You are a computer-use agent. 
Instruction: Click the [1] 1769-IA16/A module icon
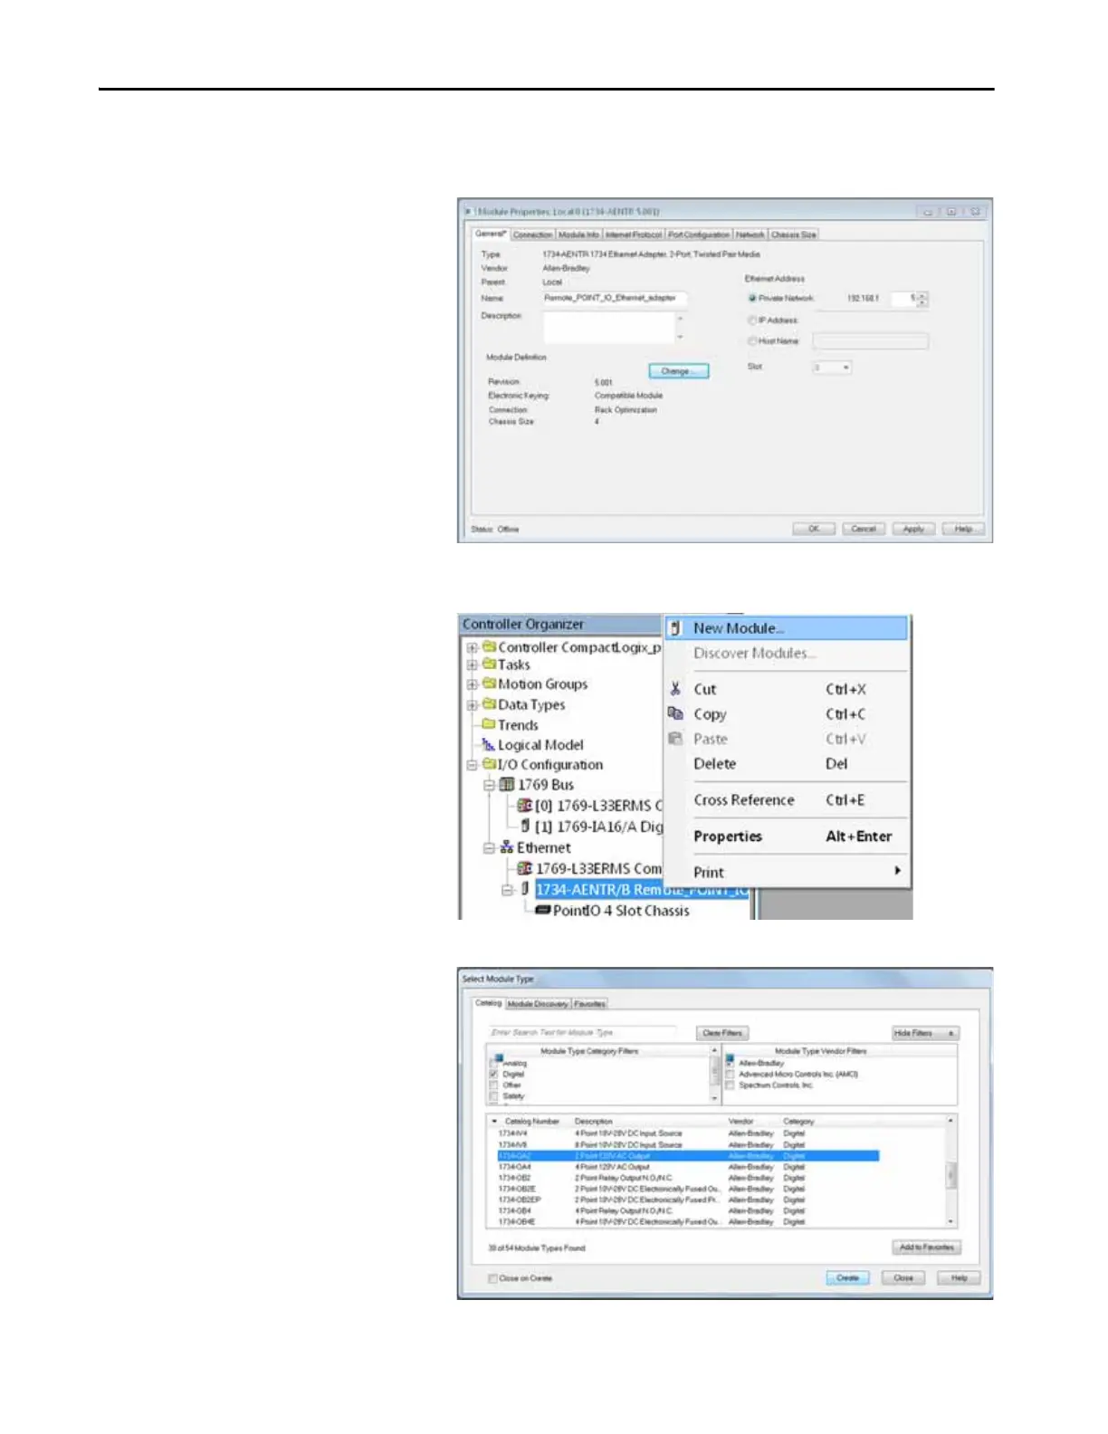(525, 826)
